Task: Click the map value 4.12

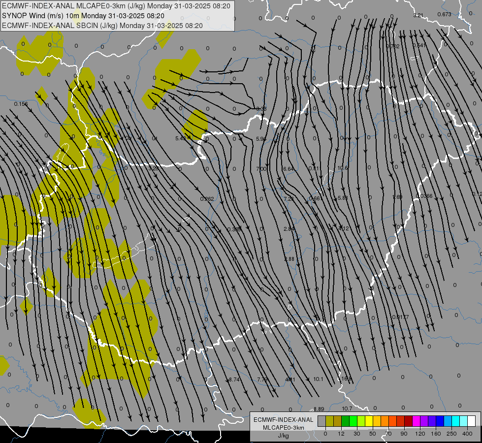Action: pyautogui.click(x=343, y=228)
